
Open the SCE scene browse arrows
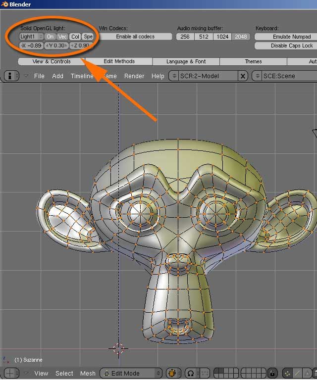[x=257, y=76]
